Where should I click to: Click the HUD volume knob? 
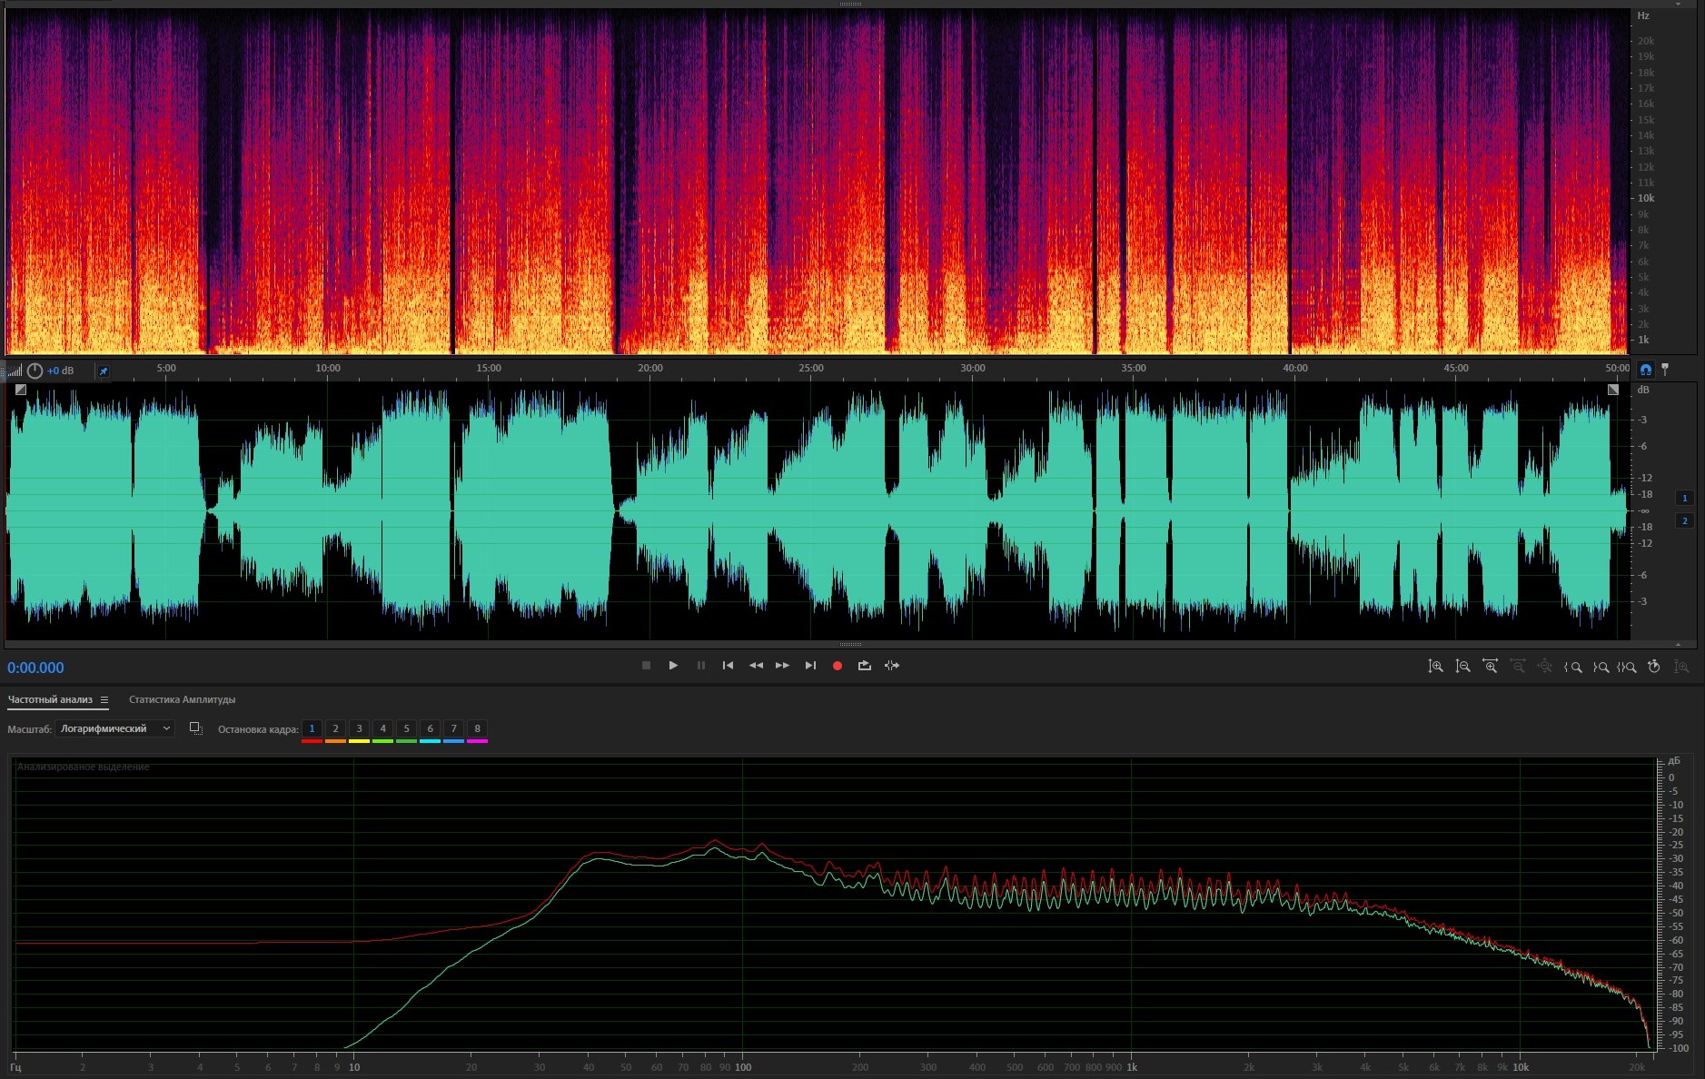[x=35, y=371]
